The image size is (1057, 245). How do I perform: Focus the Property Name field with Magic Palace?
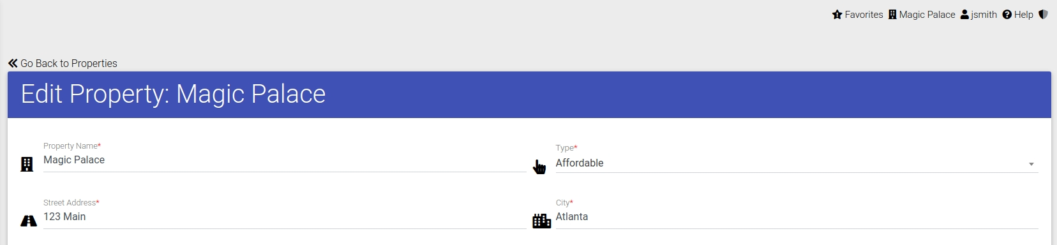[285, 160]
